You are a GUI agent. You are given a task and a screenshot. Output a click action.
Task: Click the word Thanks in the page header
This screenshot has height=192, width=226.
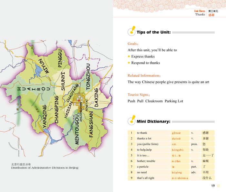200,15
